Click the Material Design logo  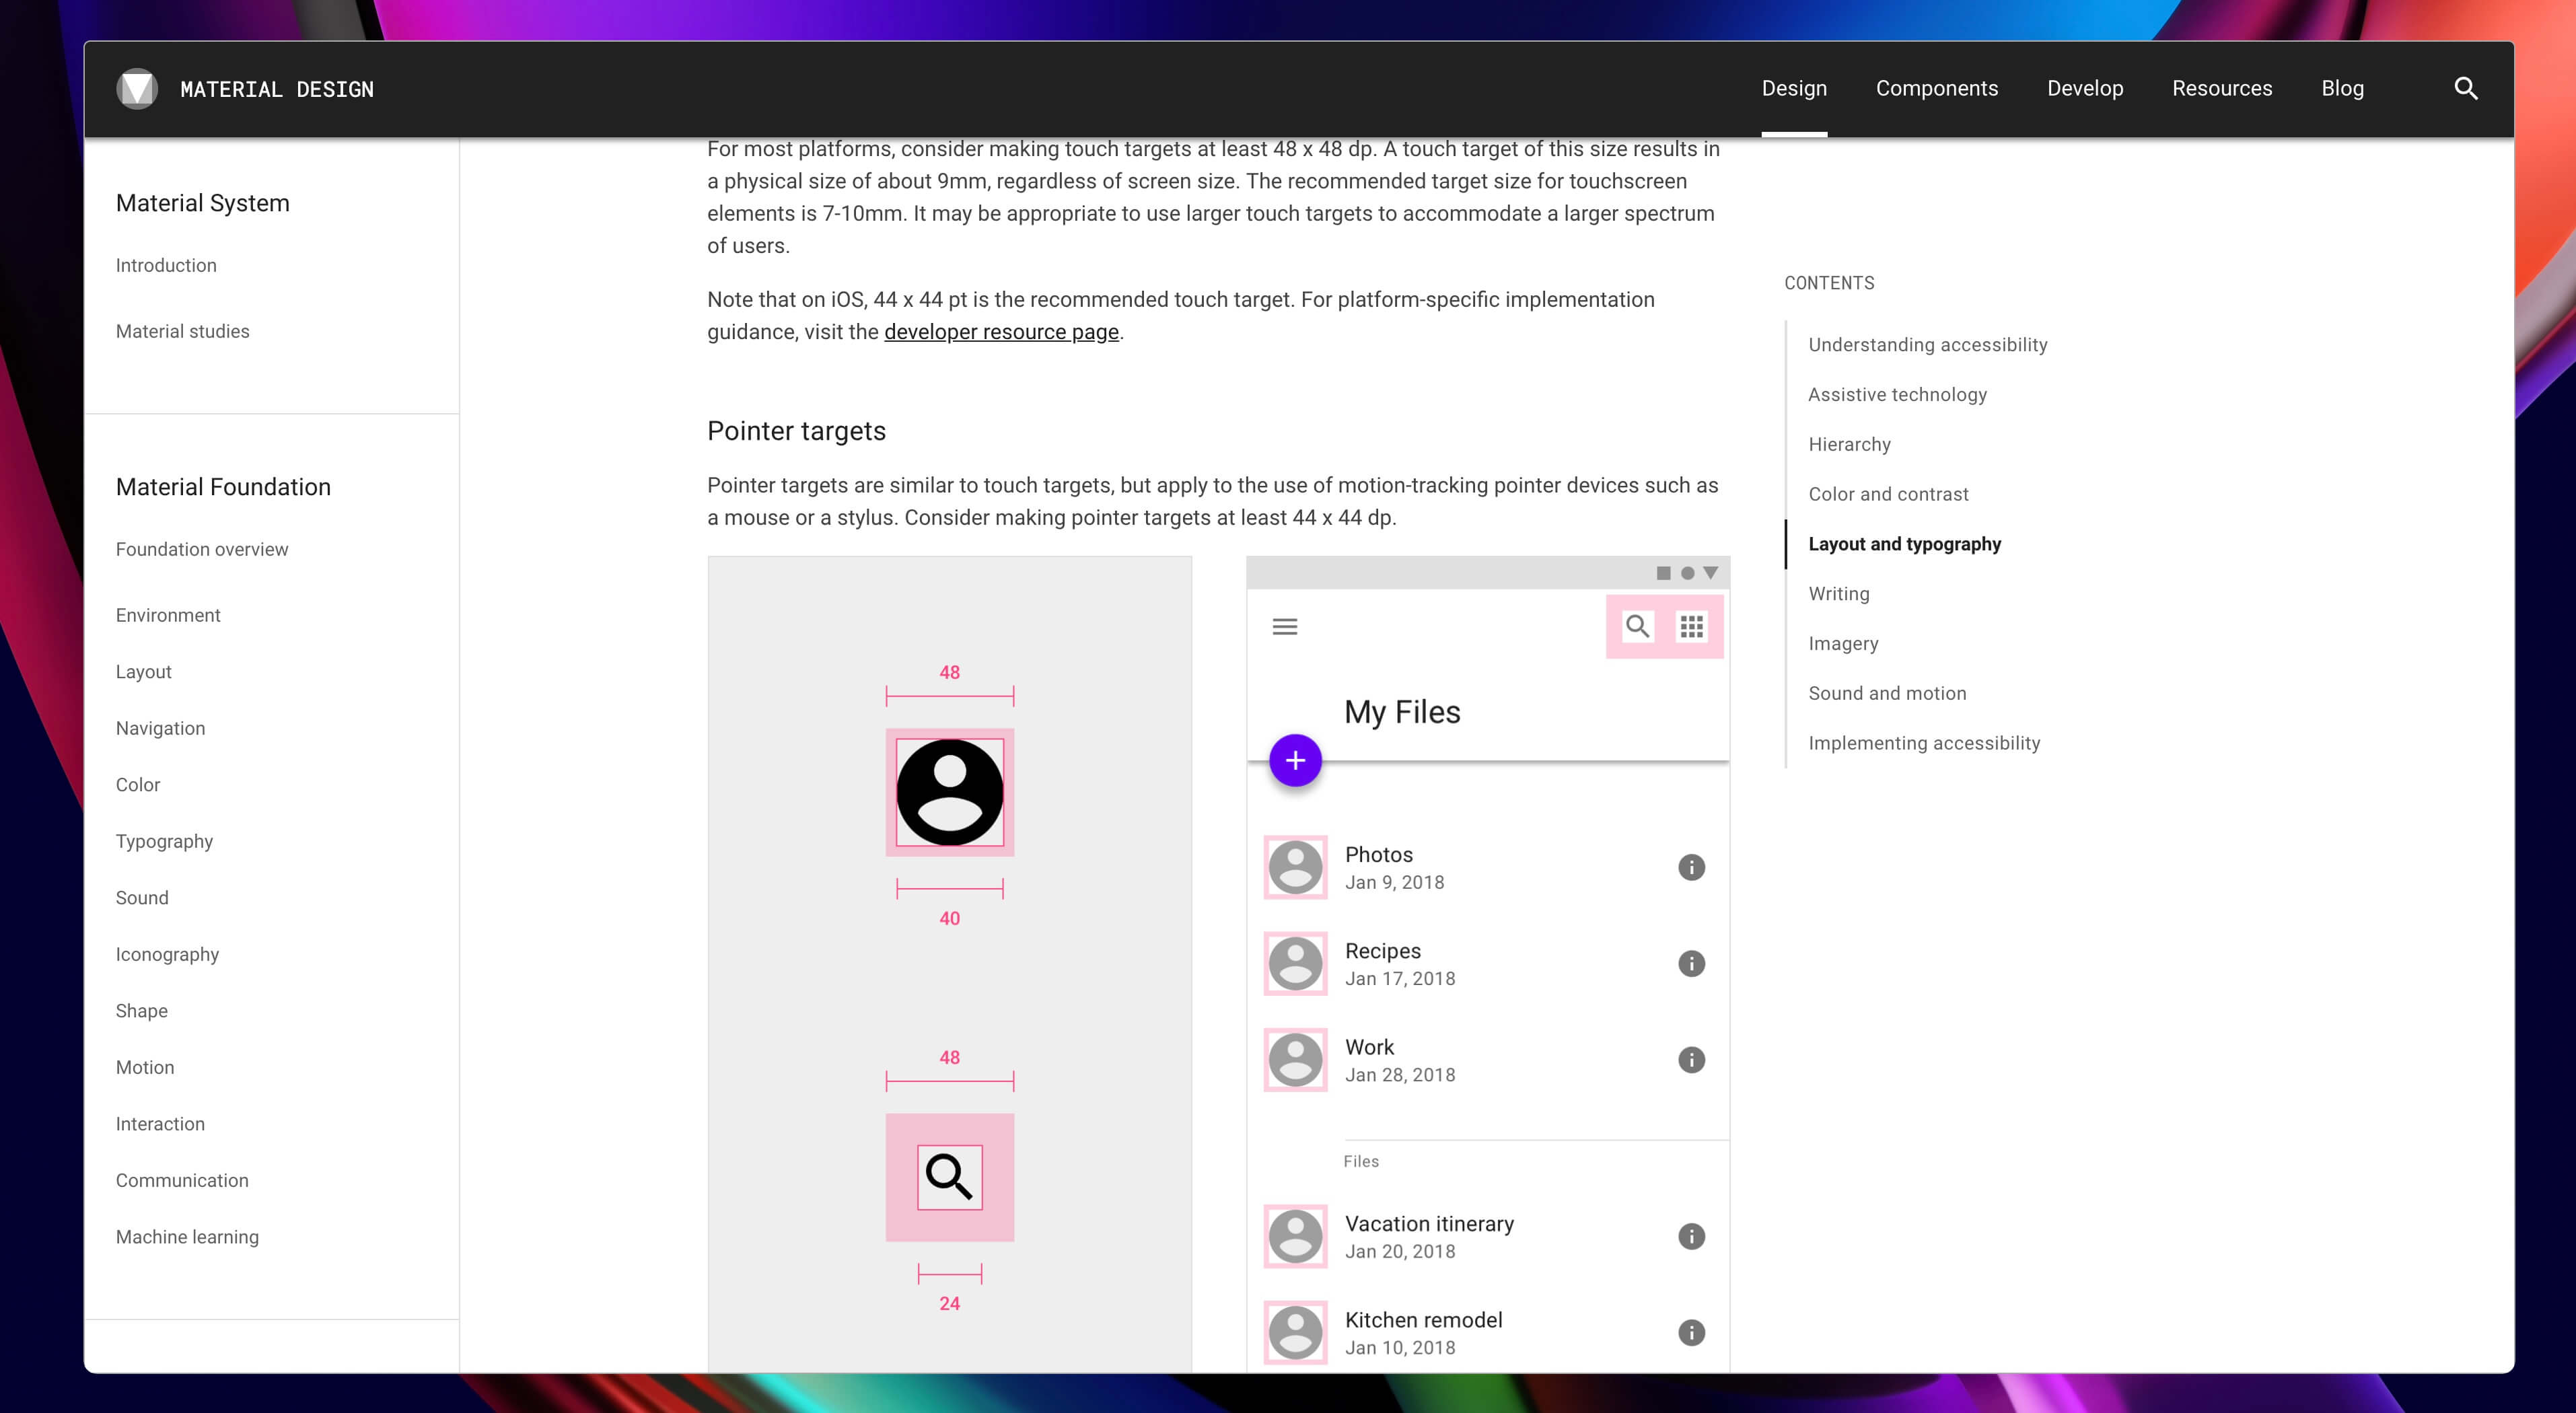pos(138,88)
